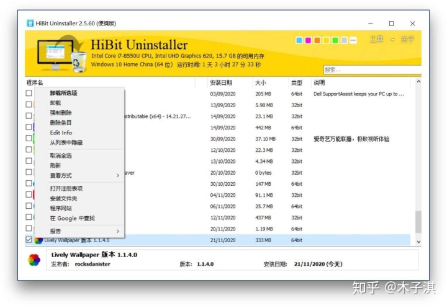Tick the checkbox for the 91.1 MB entry
The image size is (447, 306).
(x=29, y=195)
